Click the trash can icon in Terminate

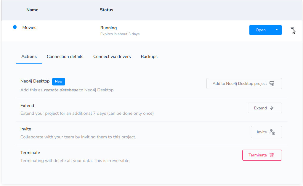pyautogui.click(x=272, y=155)
